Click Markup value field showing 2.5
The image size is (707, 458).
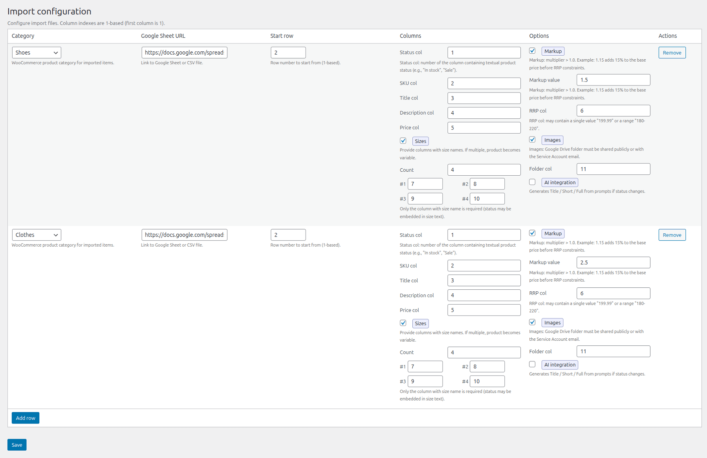point(613,262)
